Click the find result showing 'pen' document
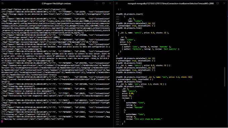Screen dimensions: 228x128 [x=141, y=84]
